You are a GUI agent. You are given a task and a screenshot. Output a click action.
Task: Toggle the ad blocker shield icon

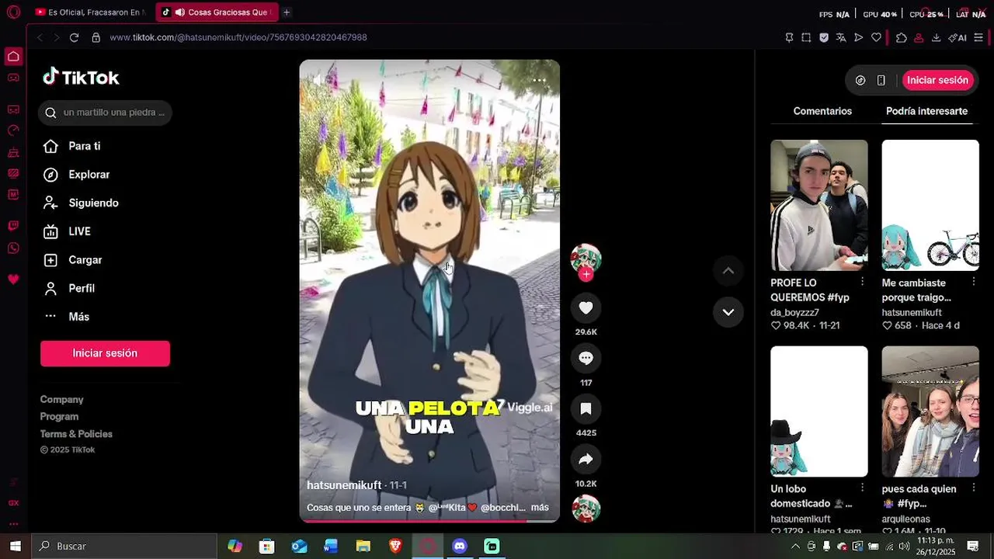pyautogui.click(x=824, y=37)
